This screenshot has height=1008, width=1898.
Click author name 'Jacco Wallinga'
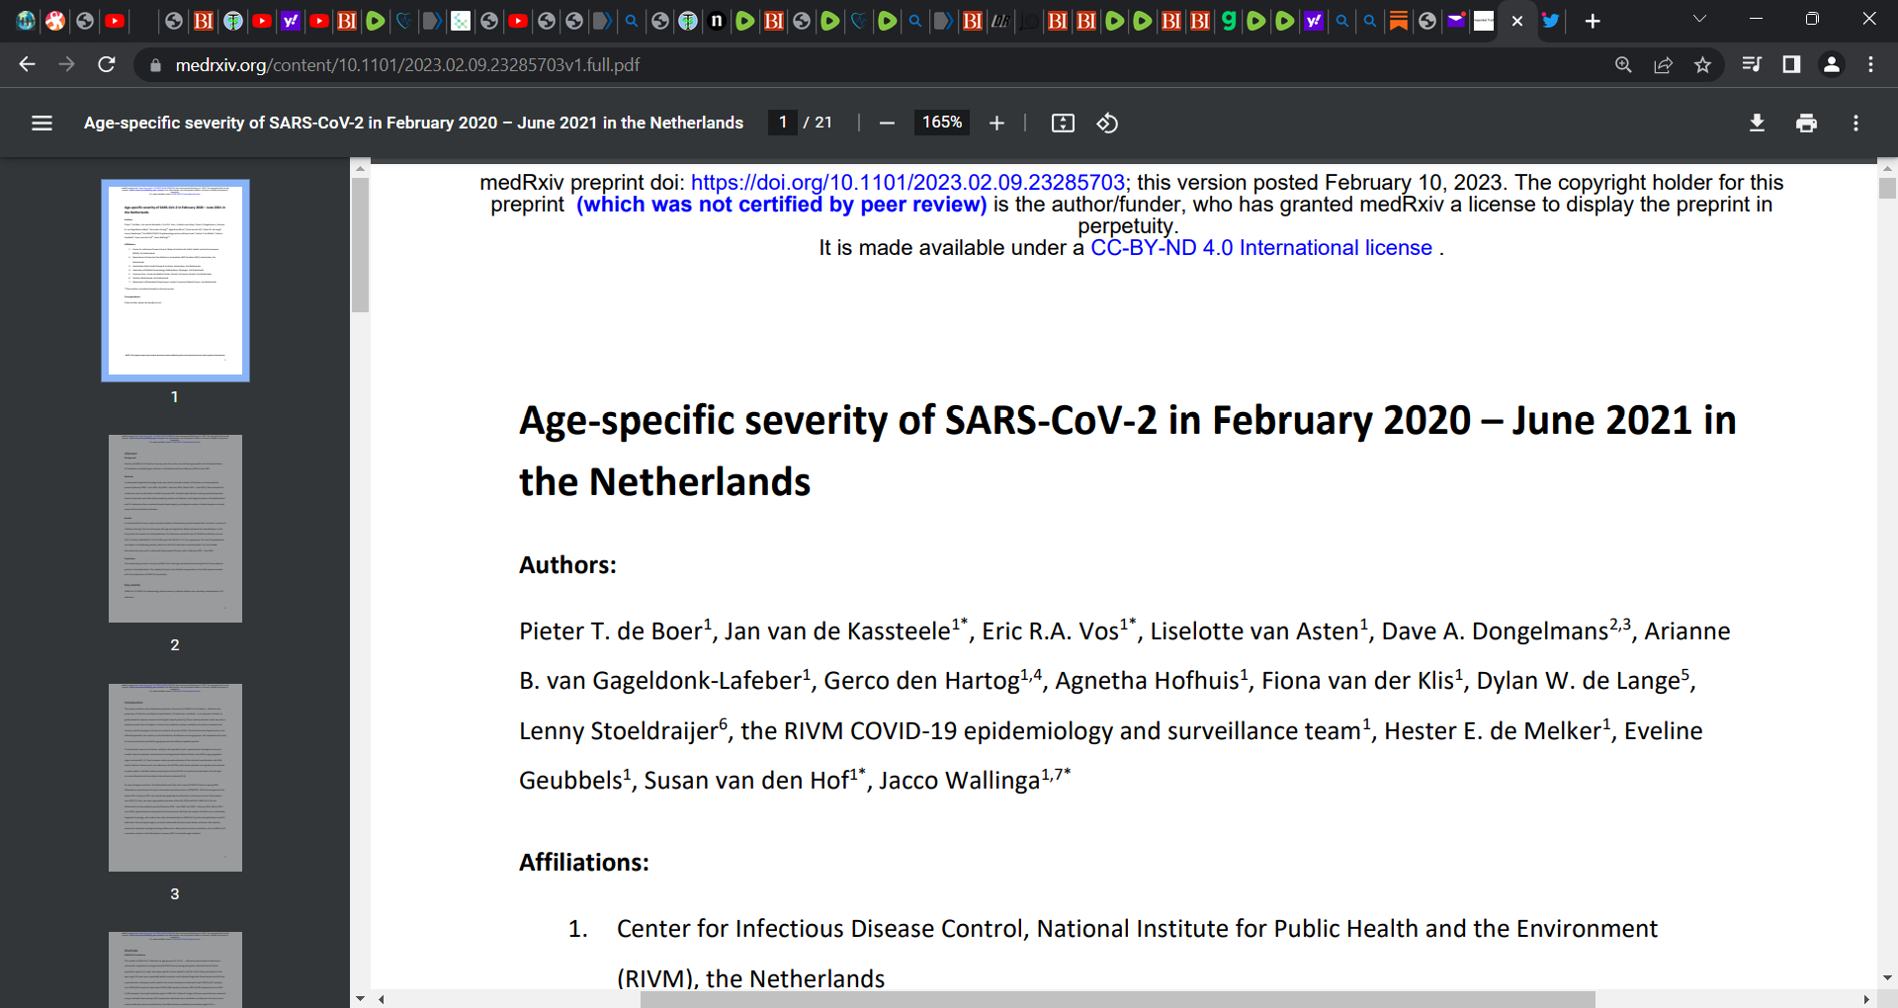point(959,781)
